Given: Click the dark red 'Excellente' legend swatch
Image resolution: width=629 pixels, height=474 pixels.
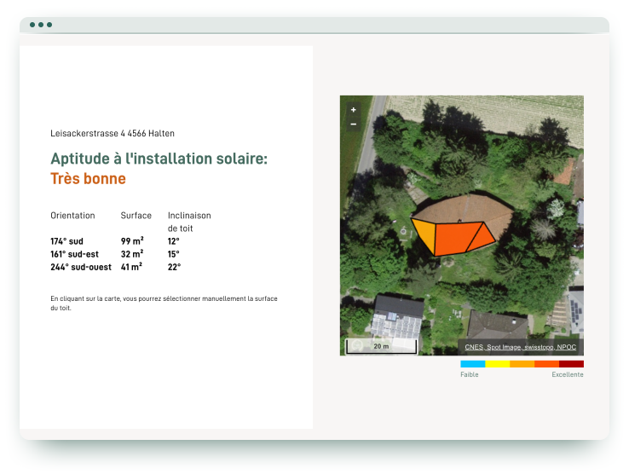Looking at the screenshot, I should point(571,364).
